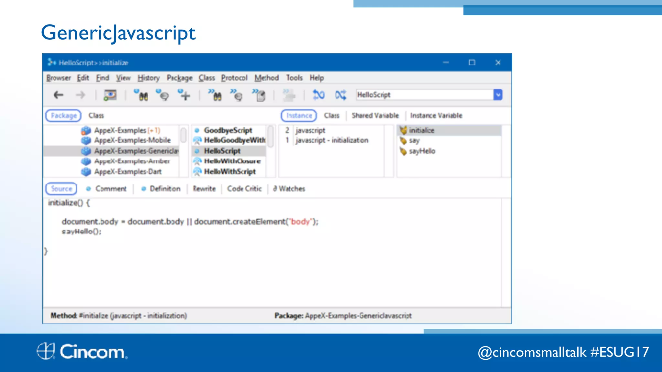This screenshot has width=662, height=372.
Task: Click the initialize method icon
Action: 403,130
